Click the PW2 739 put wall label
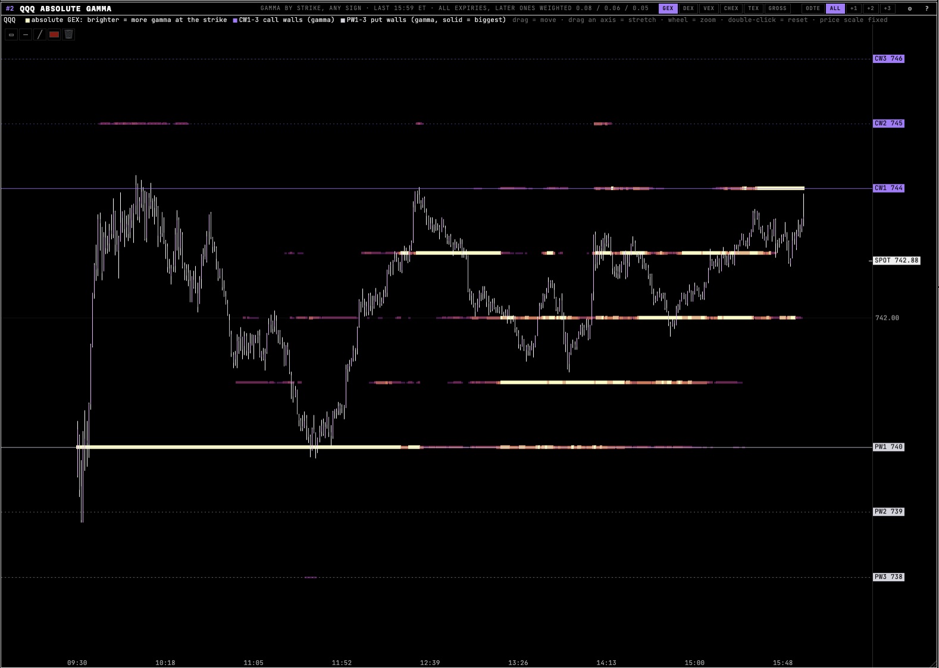This screenshot has height=668, width=939. coord(888,512)
